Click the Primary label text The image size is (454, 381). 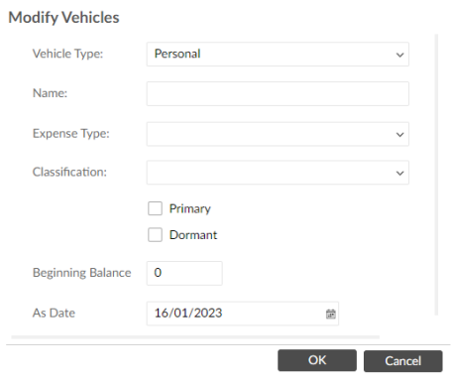tap(190, 208)
